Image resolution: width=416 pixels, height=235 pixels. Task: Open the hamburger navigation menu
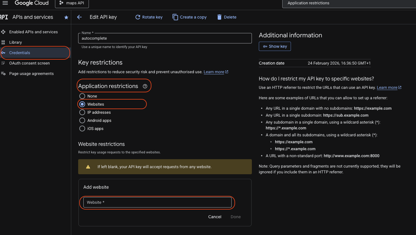pos(5,3)
